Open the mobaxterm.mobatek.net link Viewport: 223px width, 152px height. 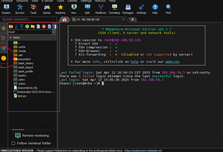[x=143, y=151]
